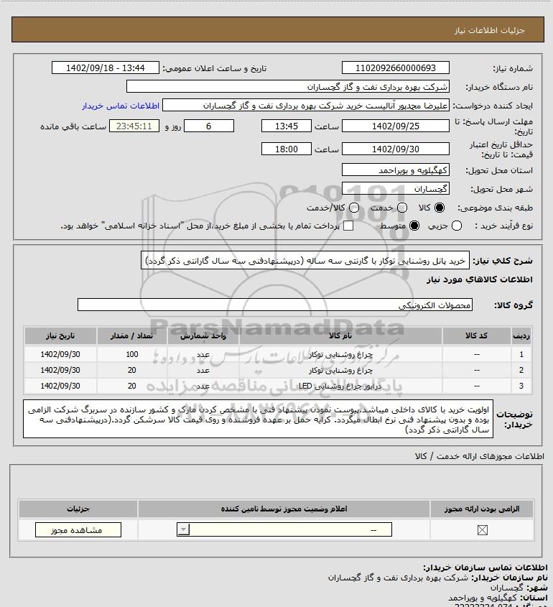
Task: Click the تاریخ نیاز column header
Action: point(60,335)
